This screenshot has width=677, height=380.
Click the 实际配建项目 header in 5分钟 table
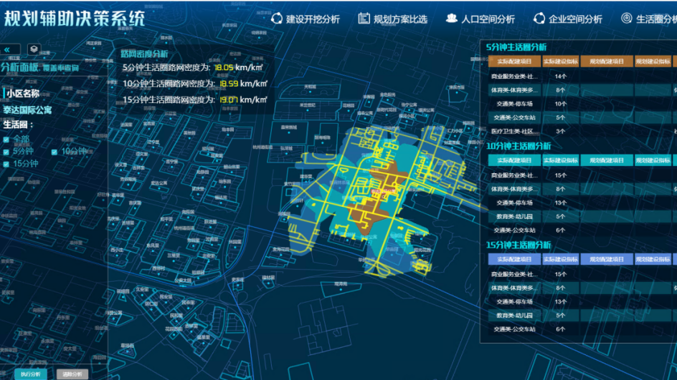point(509,61)
